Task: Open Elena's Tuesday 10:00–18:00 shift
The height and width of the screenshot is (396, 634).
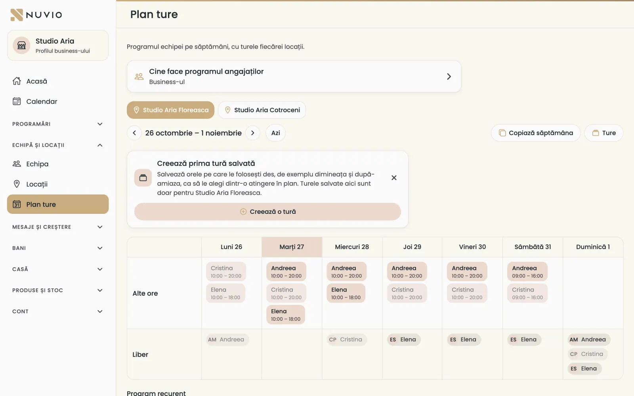Action: point(286,315)
